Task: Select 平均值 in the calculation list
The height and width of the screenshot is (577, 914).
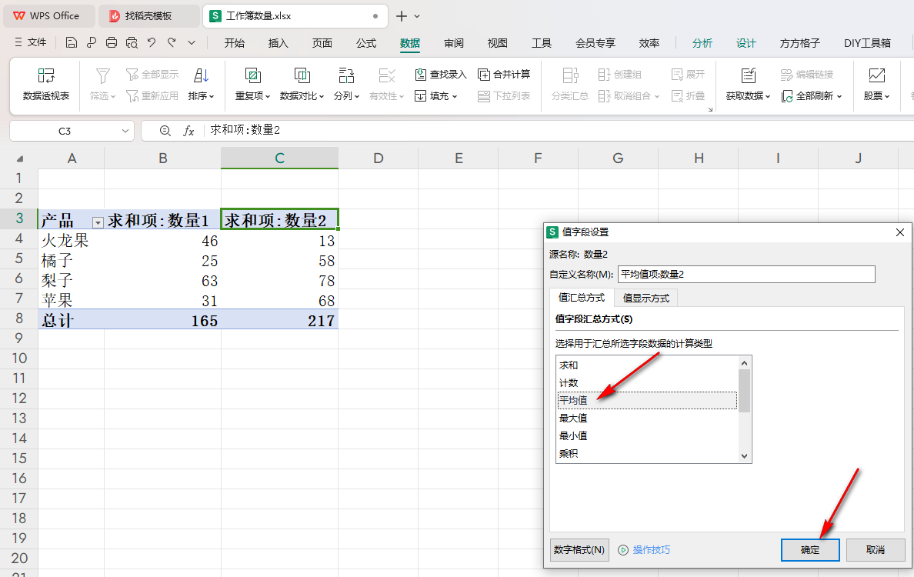Action: tap(646, 400)
